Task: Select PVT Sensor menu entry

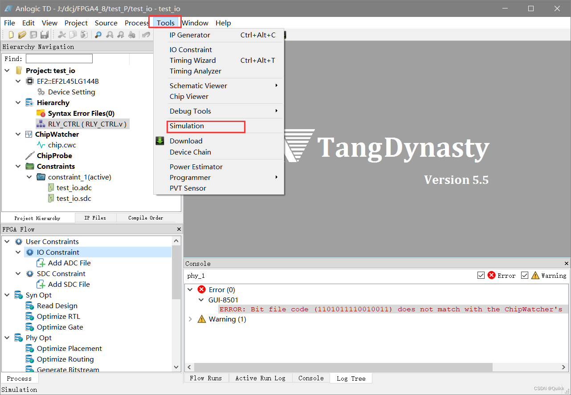Action: point(188,188)
